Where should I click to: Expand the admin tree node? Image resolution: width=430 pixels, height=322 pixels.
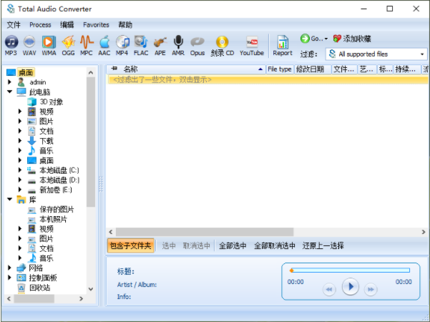click(x=9, y=82)
